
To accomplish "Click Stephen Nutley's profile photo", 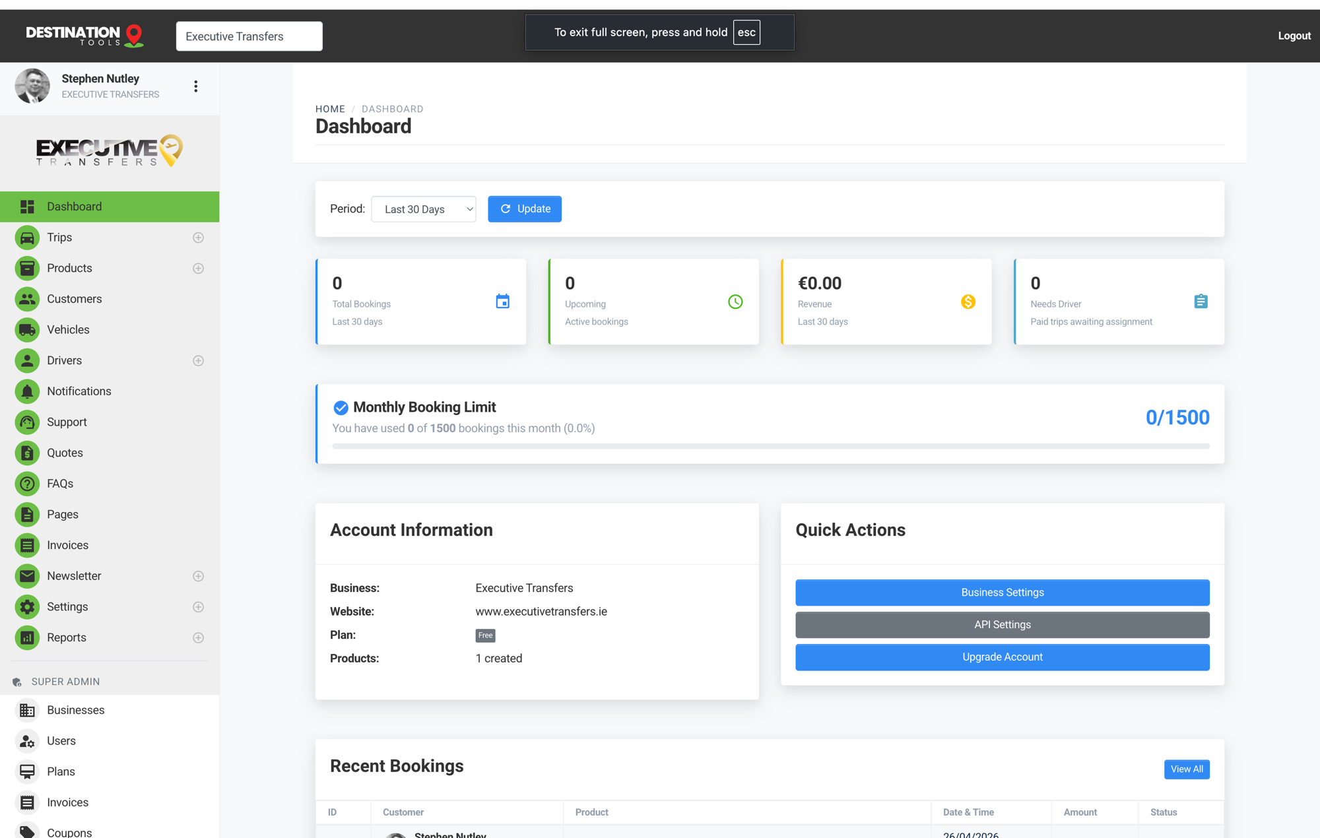I will tap(32, 86).
